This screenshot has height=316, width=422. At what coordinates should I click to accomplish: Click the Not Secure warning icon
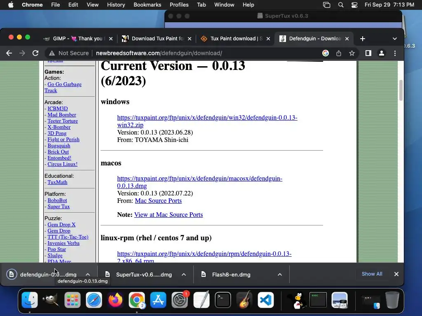coord(52,53)
